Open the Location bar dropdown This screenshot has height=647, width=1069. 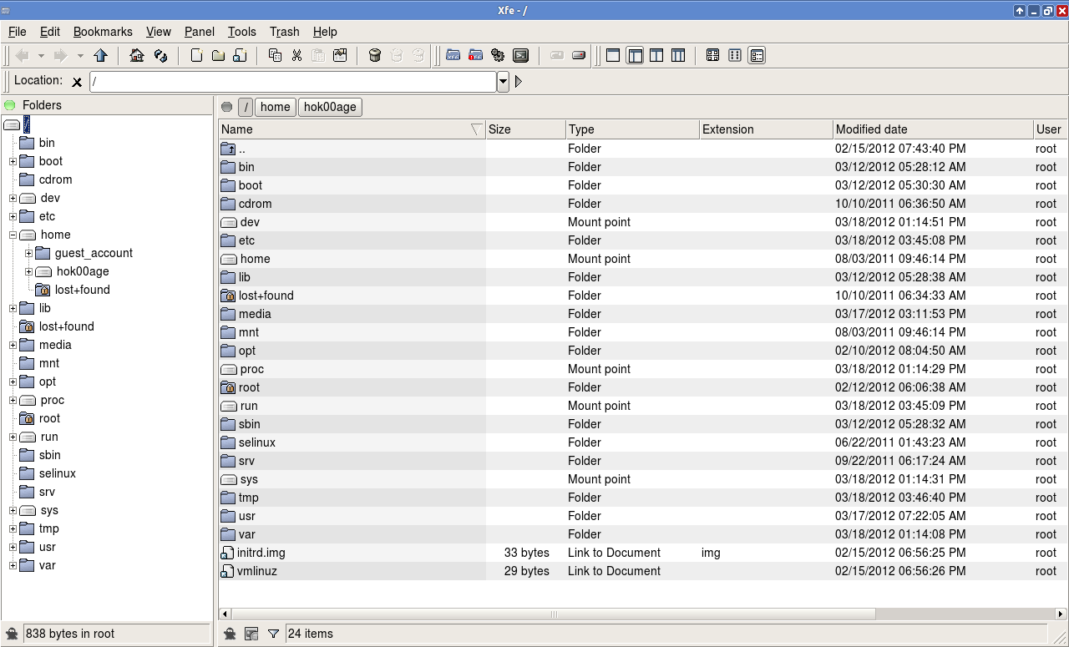click(x=502, y=81)
